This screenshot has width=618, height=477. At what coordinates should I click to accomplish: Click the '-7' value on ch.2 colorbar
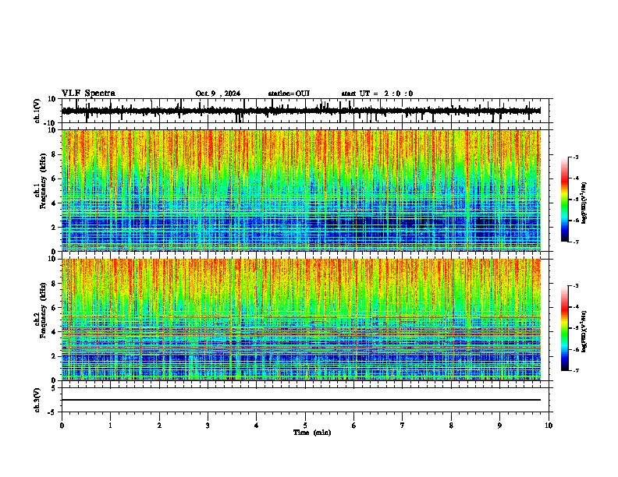click(x=575, y=370)
